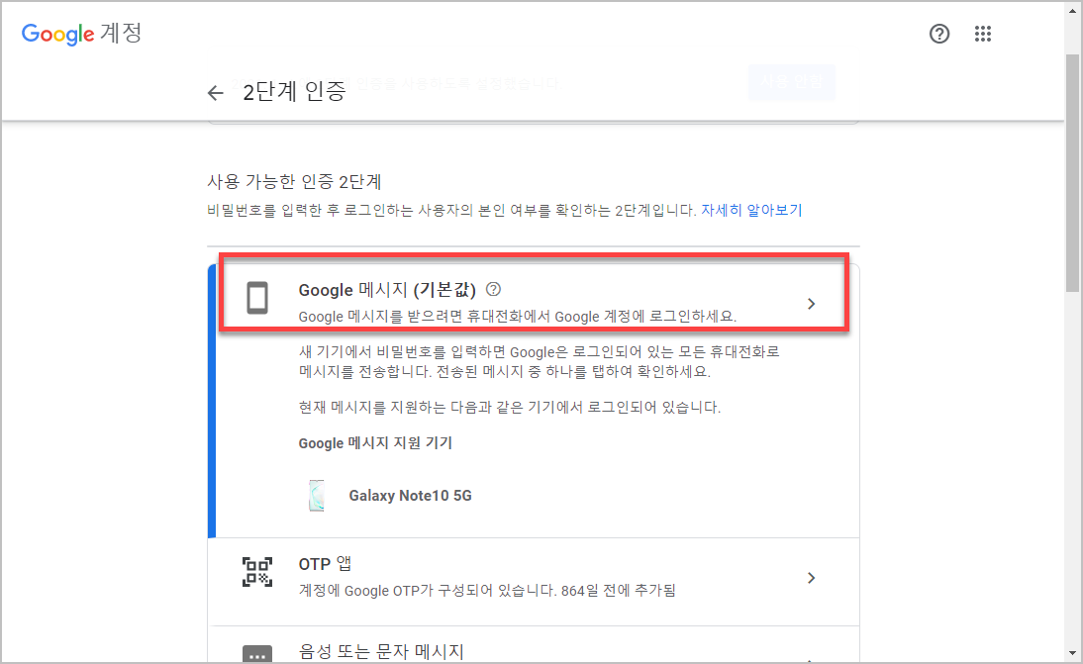Screen dimensions: 1083x664
Task: Click the Google 계정 logo
Action: click(x=81, y=33)
